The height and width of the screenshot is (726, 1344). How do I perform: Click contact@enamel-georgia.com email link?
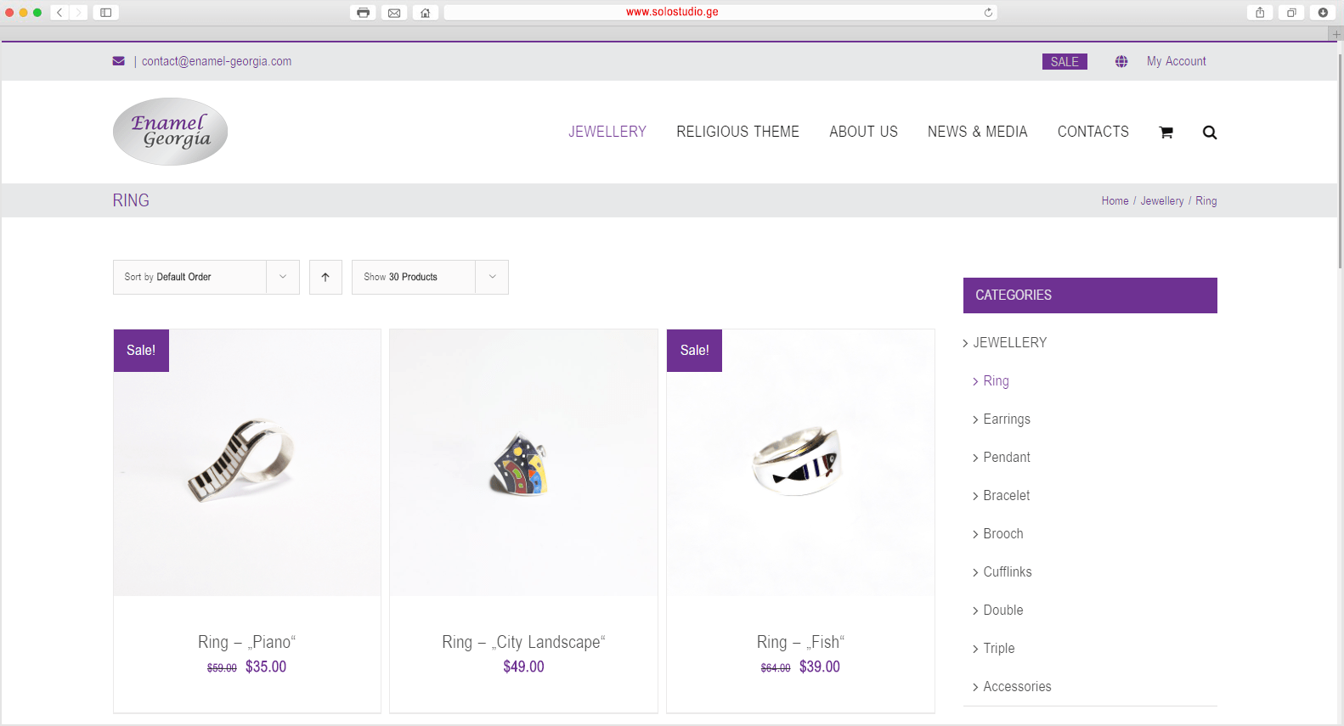pos(217,61)
